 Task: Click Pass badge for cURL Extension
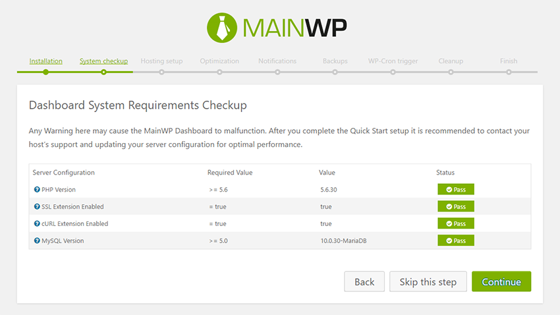(x=456, y=223)
